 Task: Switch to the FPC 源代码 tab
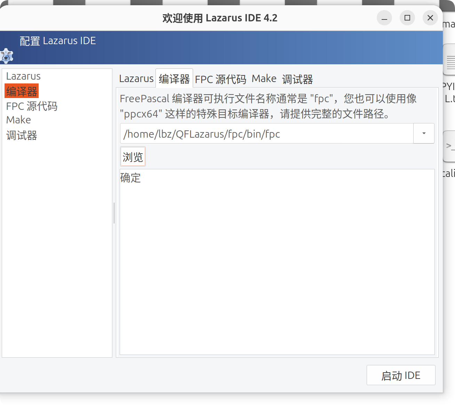click(x=221, y=79)
